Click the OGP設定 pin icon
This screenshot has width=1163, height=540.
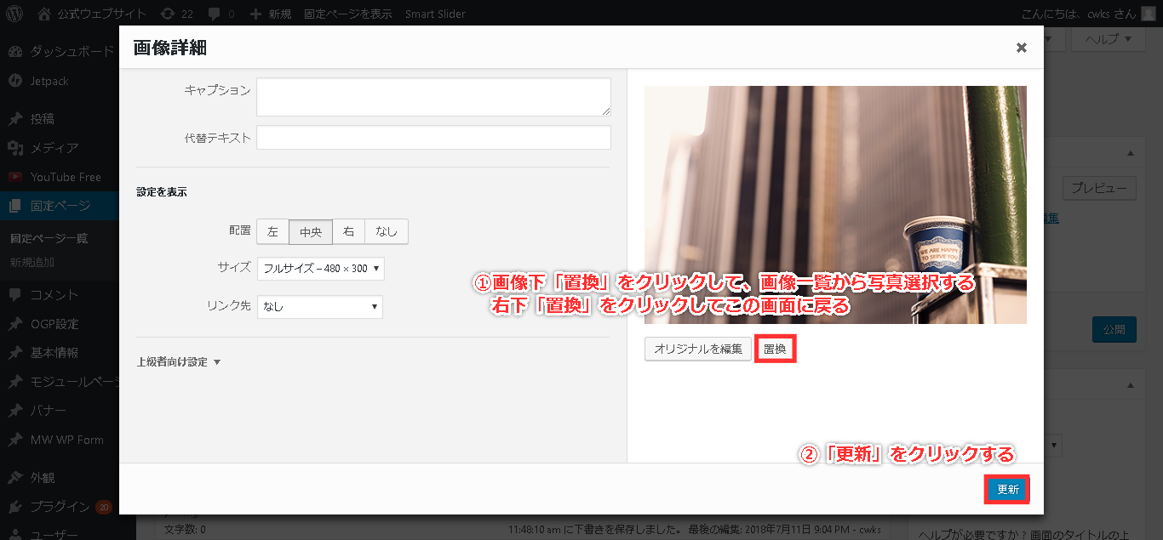pos(15,324)
